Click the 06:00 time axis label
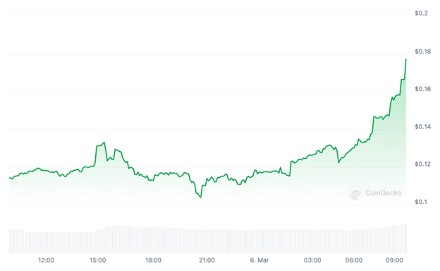 coord(354,260)
